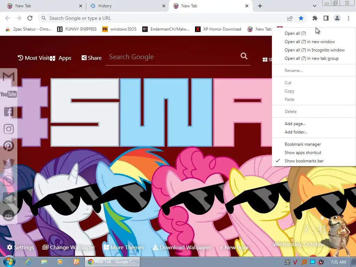
Task: Choose Open all (7) in new window
Action: tap(314, 42)
